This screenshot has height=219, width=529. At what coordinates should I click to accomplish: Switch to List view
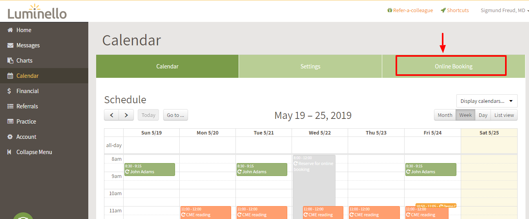click(x=504, y=115)
